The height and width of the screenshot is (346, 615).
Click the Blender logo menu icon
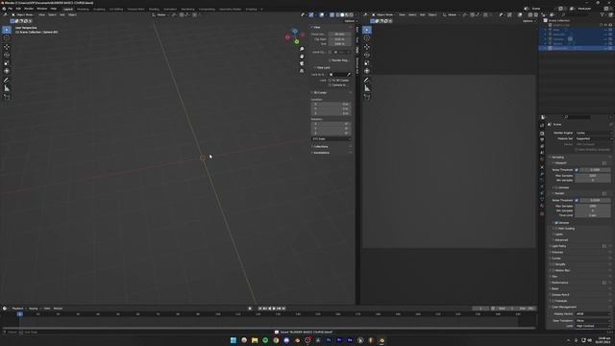click(4, 9)
